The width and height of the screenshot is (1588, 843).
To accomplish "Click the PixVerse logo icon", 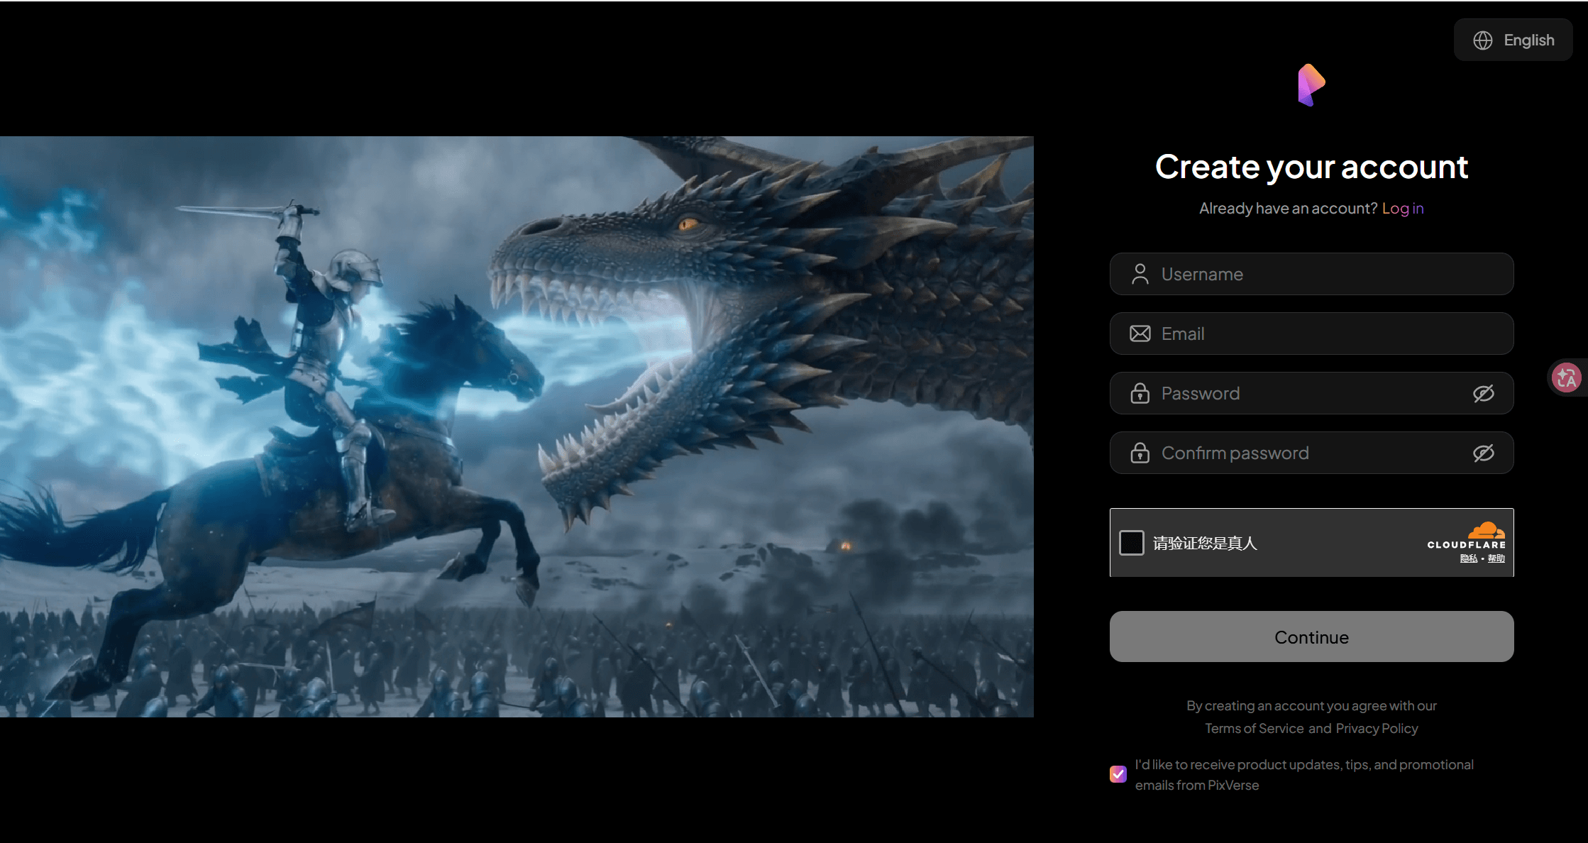I will click(1311, 85).
